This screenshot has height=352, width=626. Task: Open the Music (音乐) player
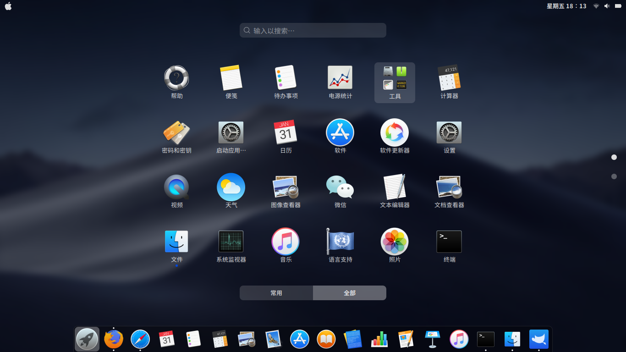(286, 242)
